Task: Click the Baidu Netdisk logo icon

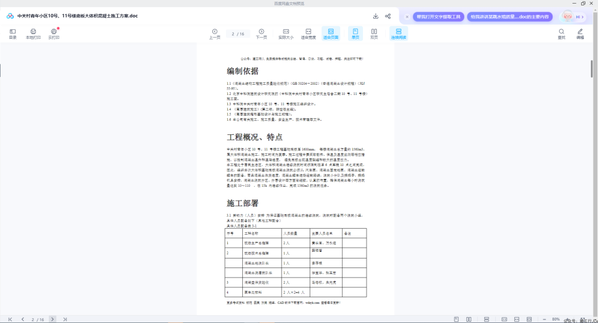Action: [10, 16]
